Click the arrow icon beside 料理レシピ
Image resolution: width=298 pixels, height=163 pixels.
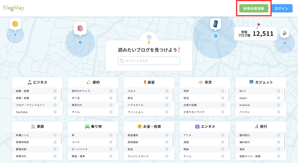tap(55, 135)
